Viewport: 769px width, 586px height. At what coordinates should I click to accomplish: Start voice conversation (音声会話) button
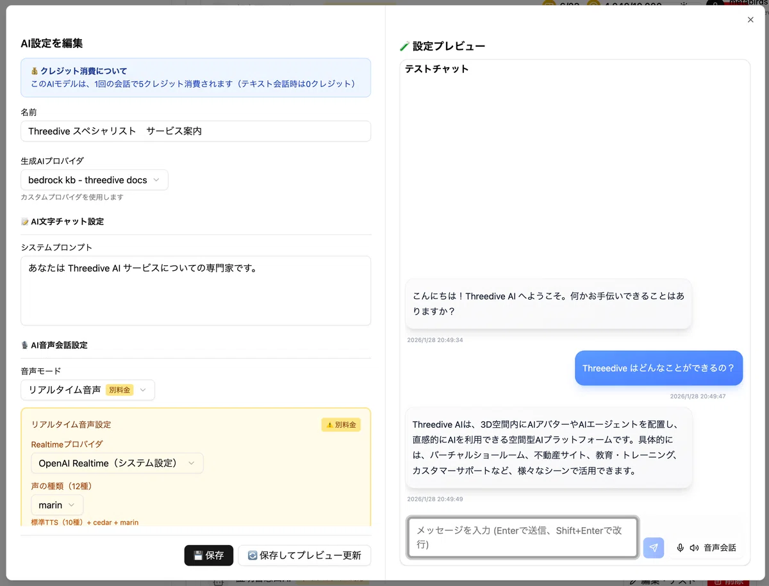pyautogui.click(x=706, y=548)
